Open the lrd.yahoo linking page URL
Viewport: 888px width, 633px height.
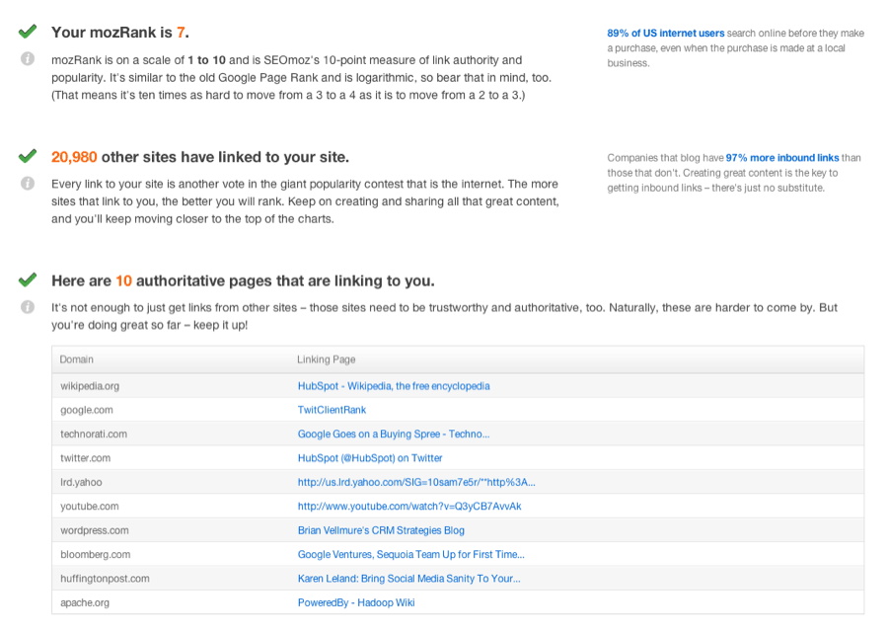tap(418, 482)
